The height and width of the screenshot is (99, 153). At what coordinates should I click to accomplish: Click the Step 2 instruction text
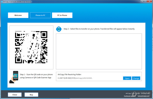pyautogui.click(x=99, y=29)
